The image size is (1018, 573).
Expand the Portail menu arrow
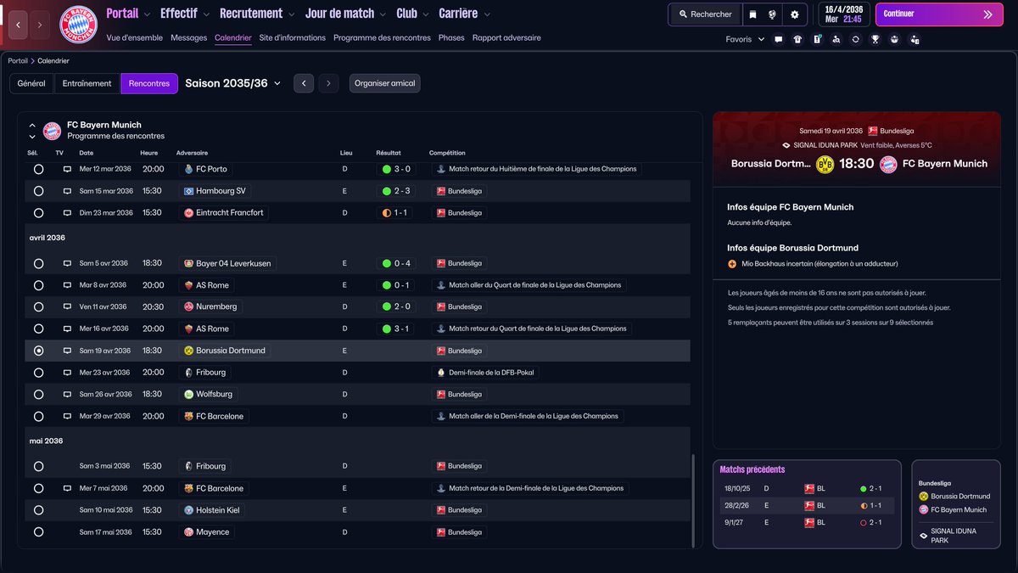(148, 14)
